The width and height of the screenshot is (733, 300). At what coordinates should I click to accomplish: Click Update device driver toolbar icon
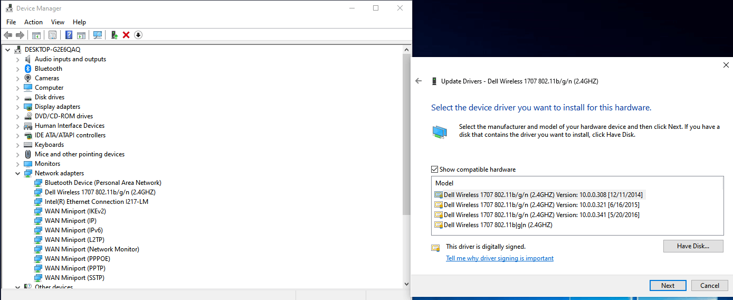click(x=114, y=35)
